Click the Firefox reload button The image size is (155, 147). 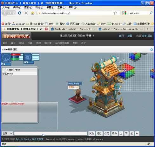tap(20, 13)
